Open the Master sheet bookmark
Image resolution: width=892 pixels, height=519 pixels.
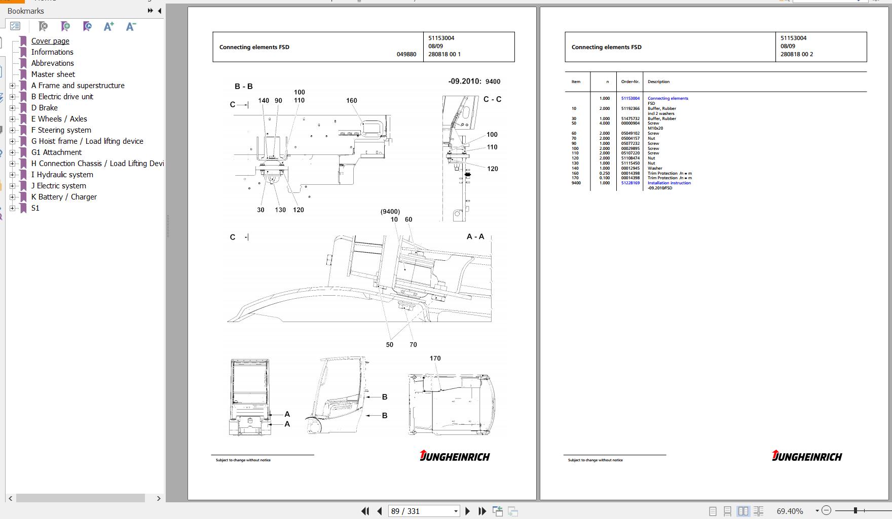pos(53,74)
